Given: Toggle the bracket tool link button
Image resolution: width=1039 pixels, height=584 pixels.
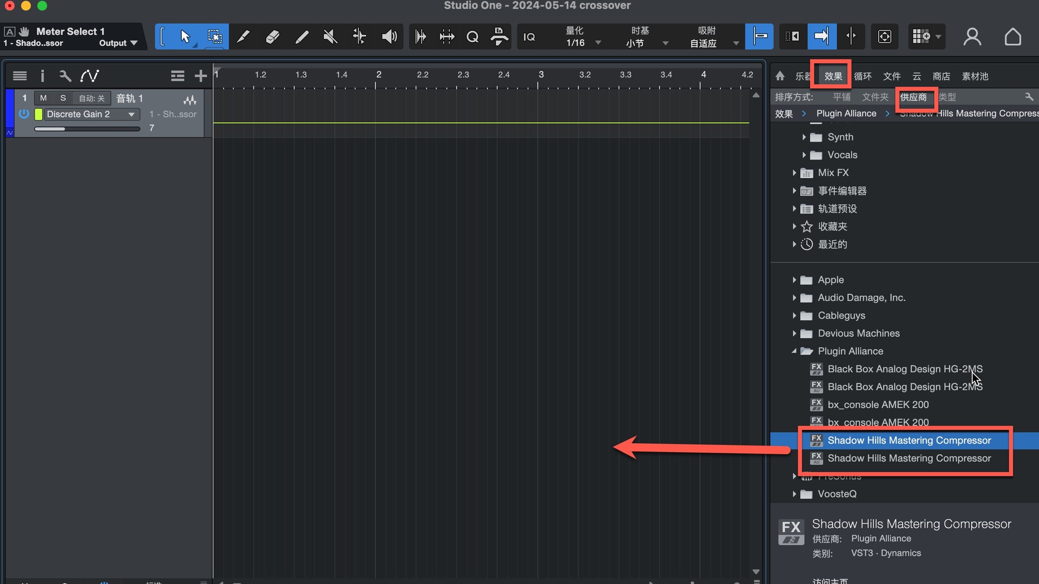Looking at the screenshot, I should (163, 37).
